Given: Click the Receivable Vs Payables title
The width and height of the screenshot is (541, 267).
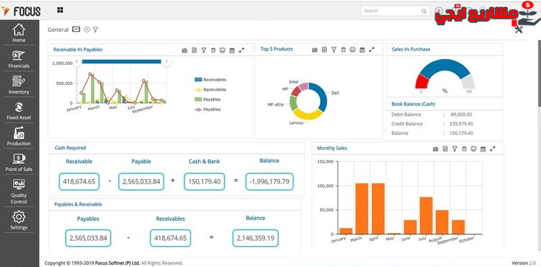Looking at the screenshot, I should [x=78, y=49].
